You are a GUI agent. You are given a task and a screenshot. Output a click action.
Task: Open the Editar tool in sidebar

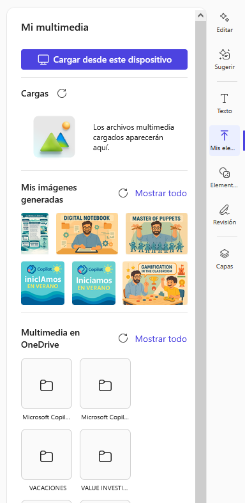click(x=224, y=23)
